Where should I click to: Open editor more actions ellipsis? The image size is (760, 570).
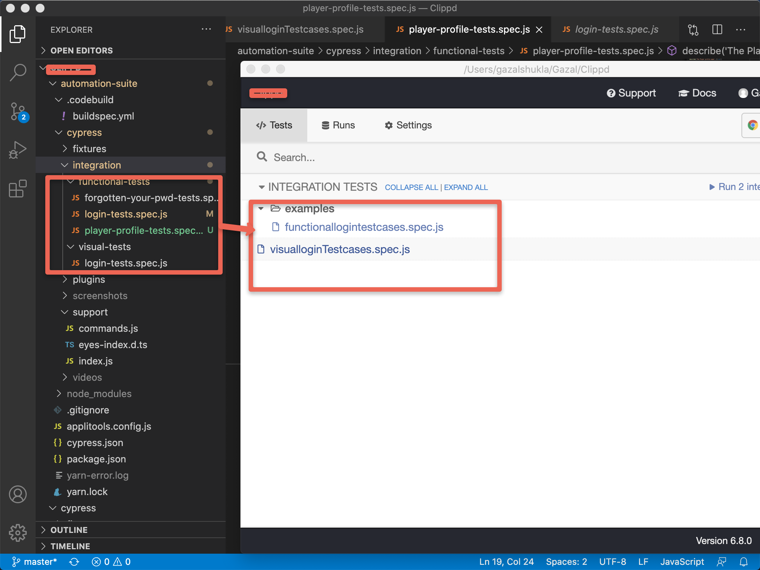740,30
